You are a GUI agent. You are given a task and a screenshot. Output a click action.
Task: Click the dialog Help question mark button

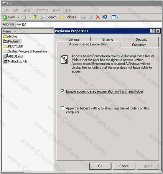[x=152, y=31]
